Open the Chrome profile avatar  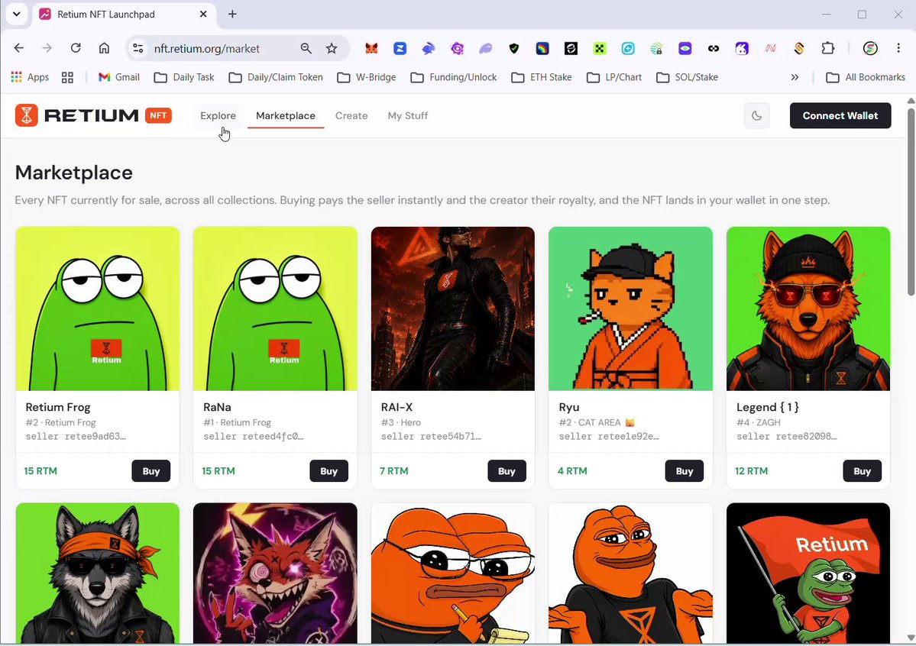point(870,48)
